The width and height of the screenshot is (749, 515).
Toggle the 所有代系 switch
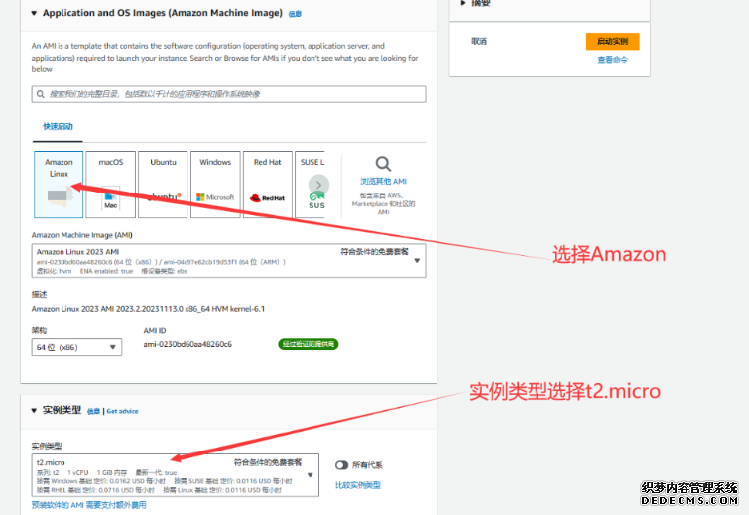point(343,464)
